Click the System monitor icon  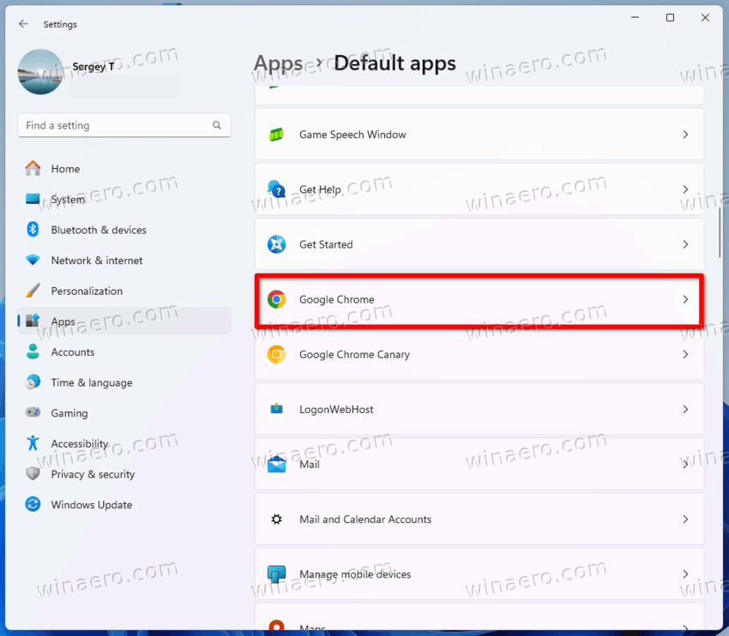coord(33,199)
